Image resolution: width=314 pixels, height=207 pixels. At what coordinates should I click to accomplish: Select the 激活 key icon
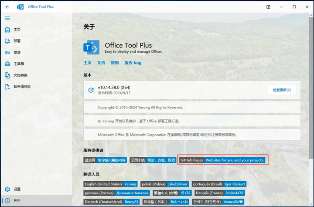click(7, 52)
